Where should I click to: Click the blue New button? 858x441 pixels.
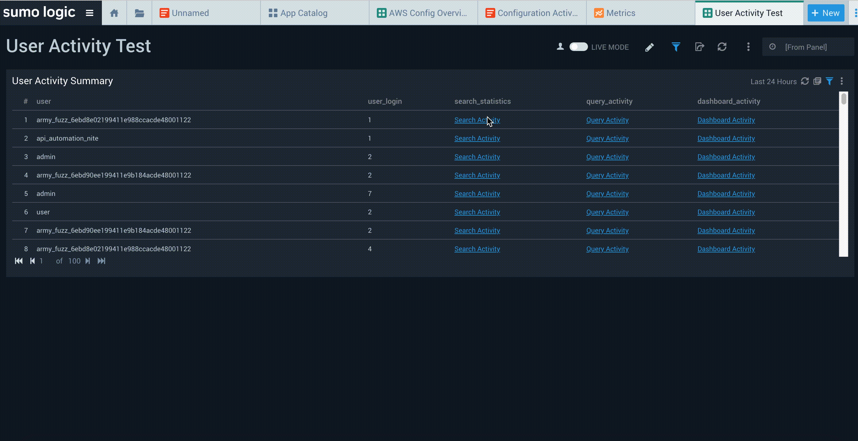(826, 13)
